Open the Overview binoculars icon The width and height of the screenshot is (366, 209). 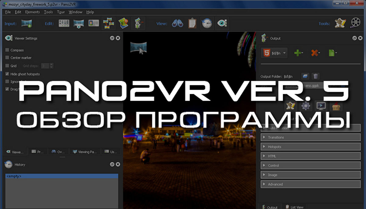[x=177, y=23]
